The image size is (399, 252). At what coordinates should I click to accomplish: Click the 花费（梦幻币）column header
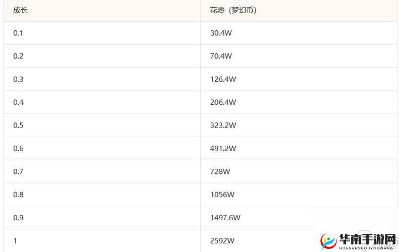pyautogui.click(x=233, y=10)
